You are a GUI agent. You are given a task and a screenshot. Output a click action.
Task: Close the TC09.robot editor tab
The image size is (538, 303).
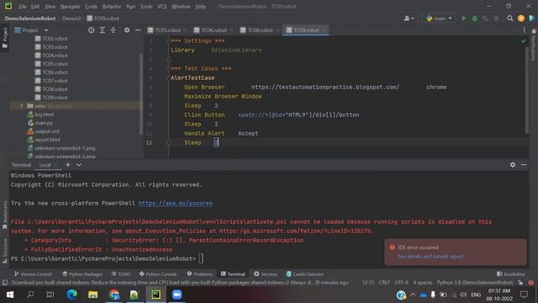324,30
